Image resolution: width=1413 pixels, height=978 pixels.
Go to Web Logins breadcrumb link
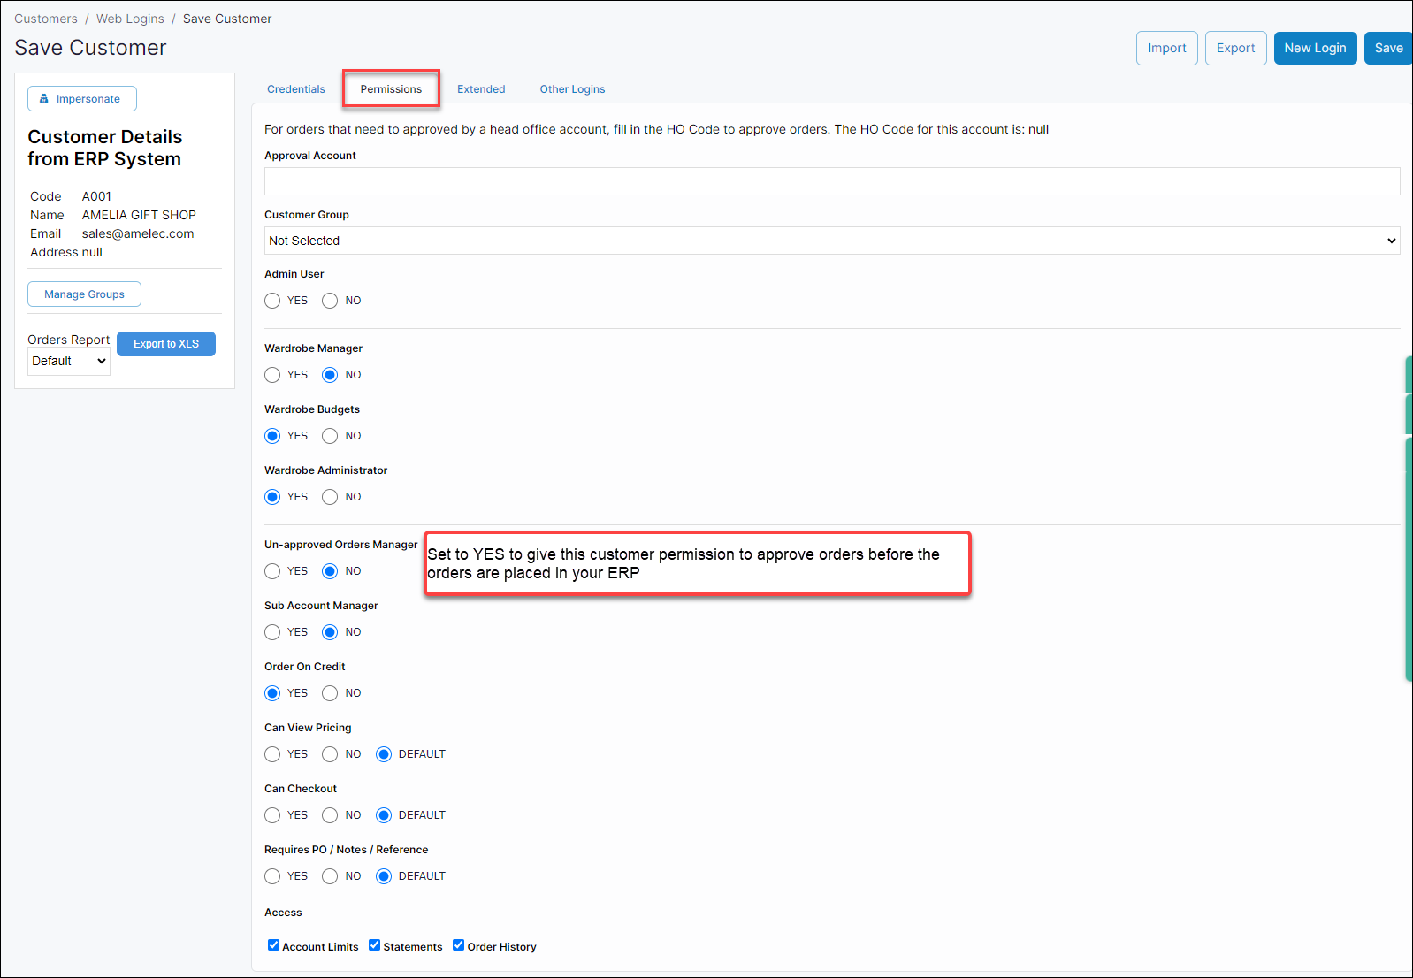click(130, 19)
